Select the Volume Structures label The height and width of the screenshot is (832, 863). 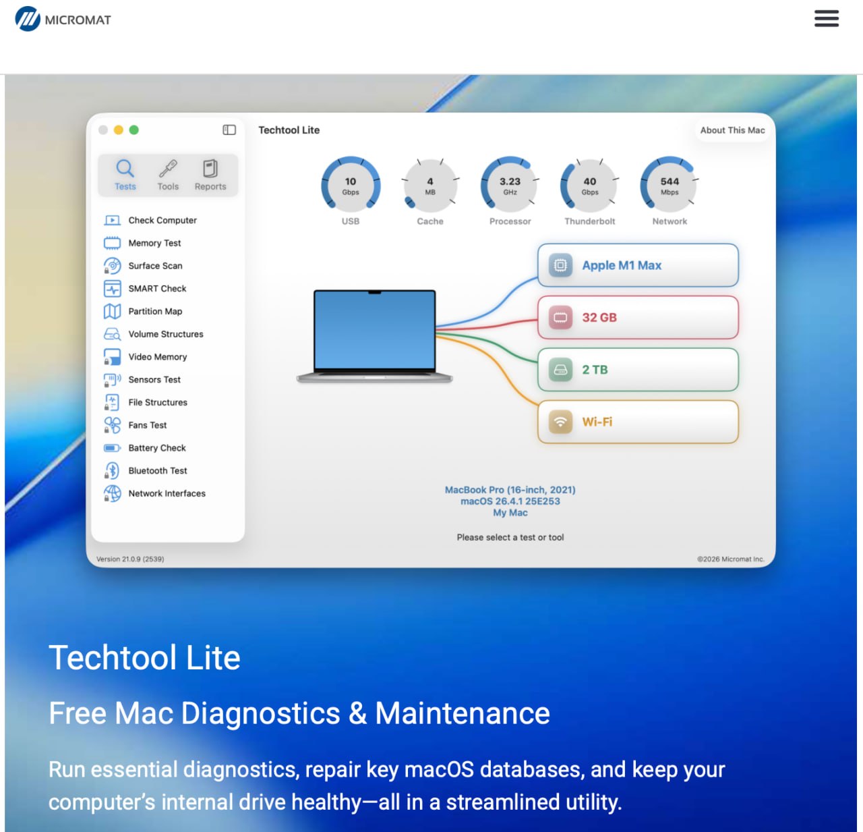[x=166, y=334]
